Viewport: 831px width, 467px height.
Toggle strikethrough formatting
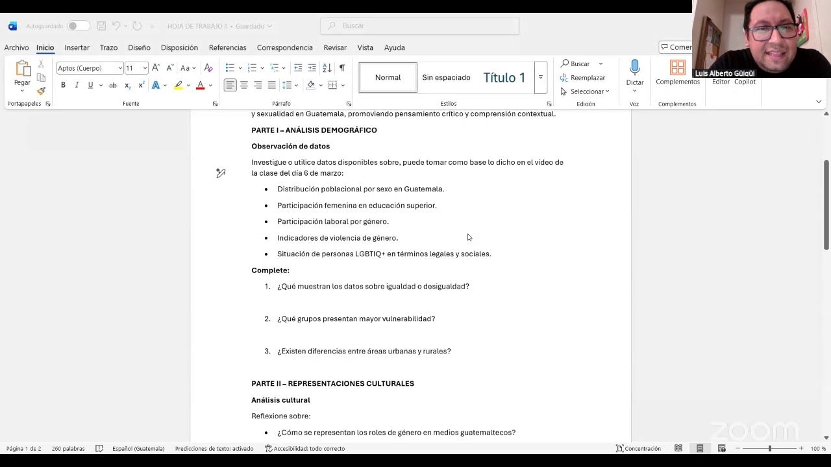click(113, 86)
